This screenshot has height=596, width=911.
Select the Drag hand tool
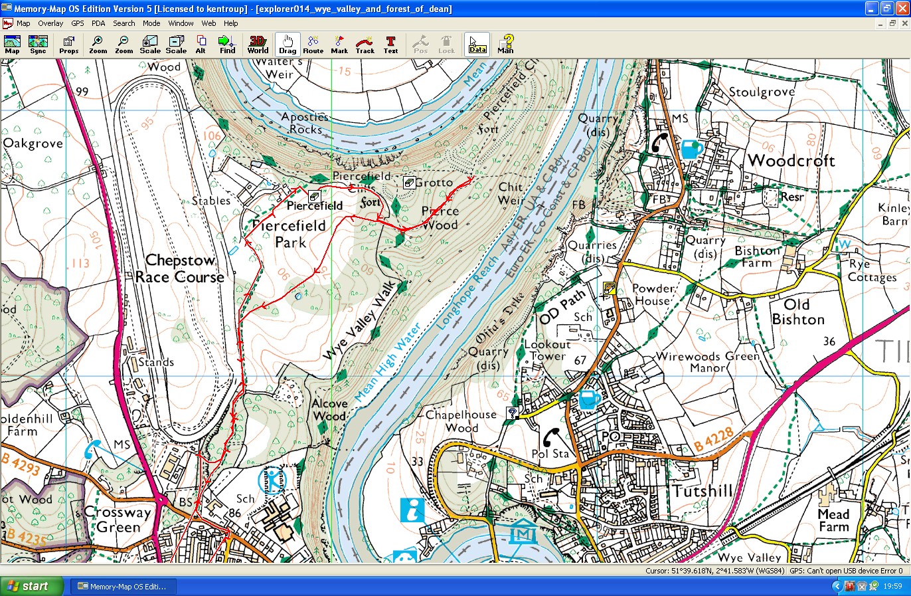[x=288, y=45]
